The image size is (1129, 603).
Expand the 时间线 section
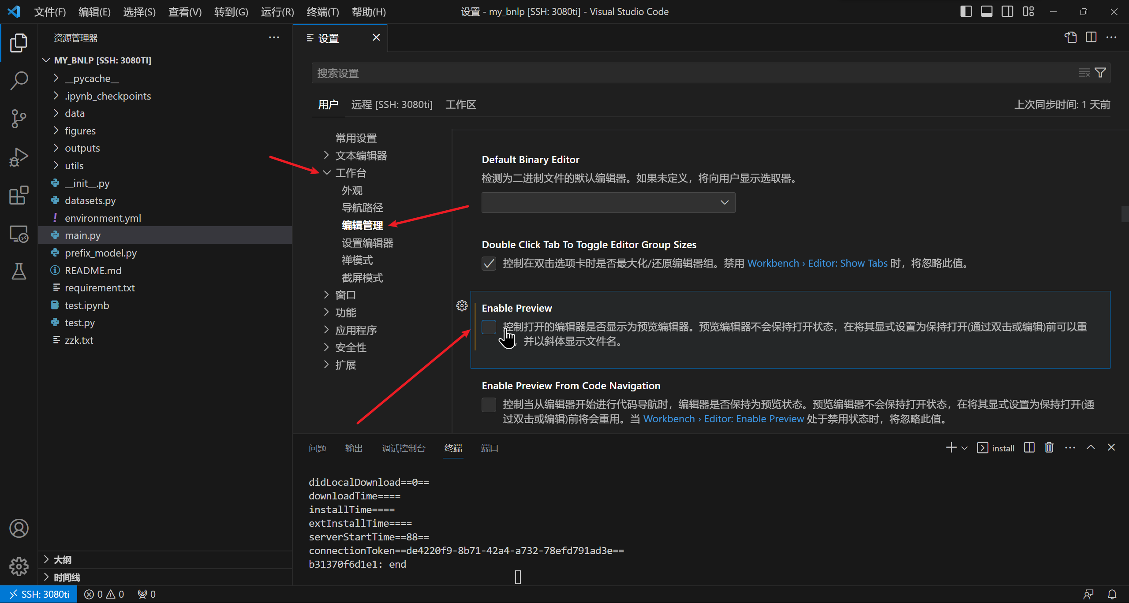pyautogui.click(x=165, y=577)
